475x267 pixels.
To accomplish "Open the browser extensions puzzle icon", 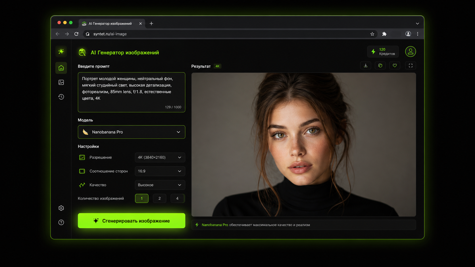I will coord(384,34).
